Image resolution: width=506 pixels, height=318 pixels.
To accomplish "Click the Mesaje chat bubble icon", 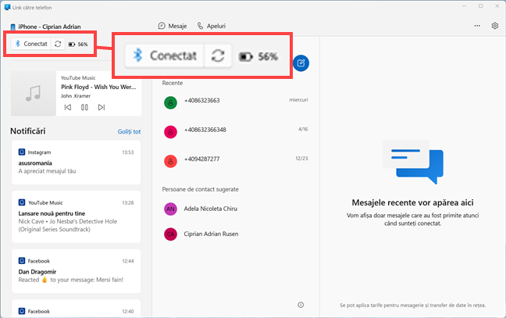I will click(x=162, y=26).
